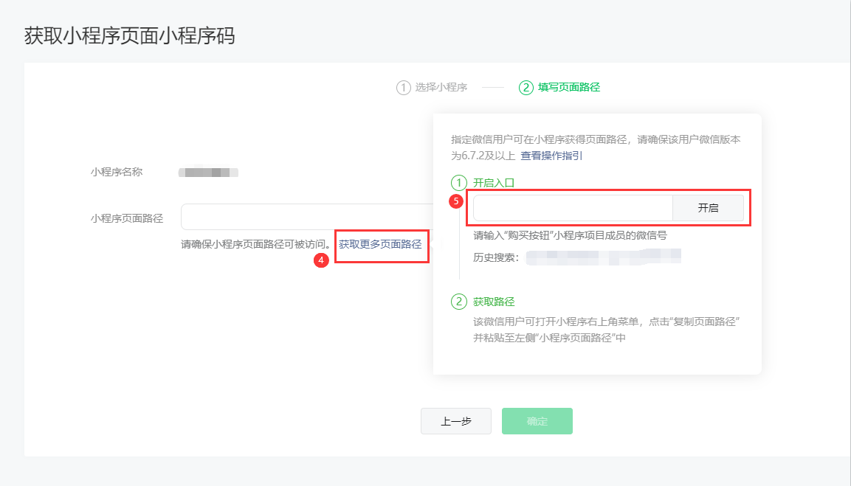Click the step 1 circle icon in progress bar
The height and width of the screenshot is (486, 851).
click(403, 88)
